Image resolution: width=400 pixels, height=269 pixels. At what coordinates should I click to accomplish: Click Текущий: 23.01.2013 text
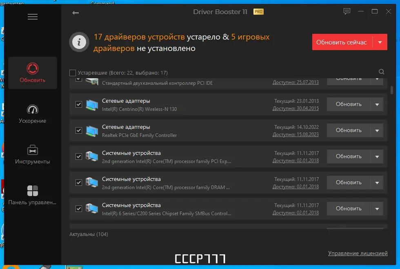click(x=296, y=101)
